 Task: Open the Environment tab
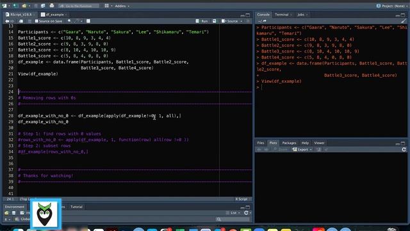coord(15,207)
